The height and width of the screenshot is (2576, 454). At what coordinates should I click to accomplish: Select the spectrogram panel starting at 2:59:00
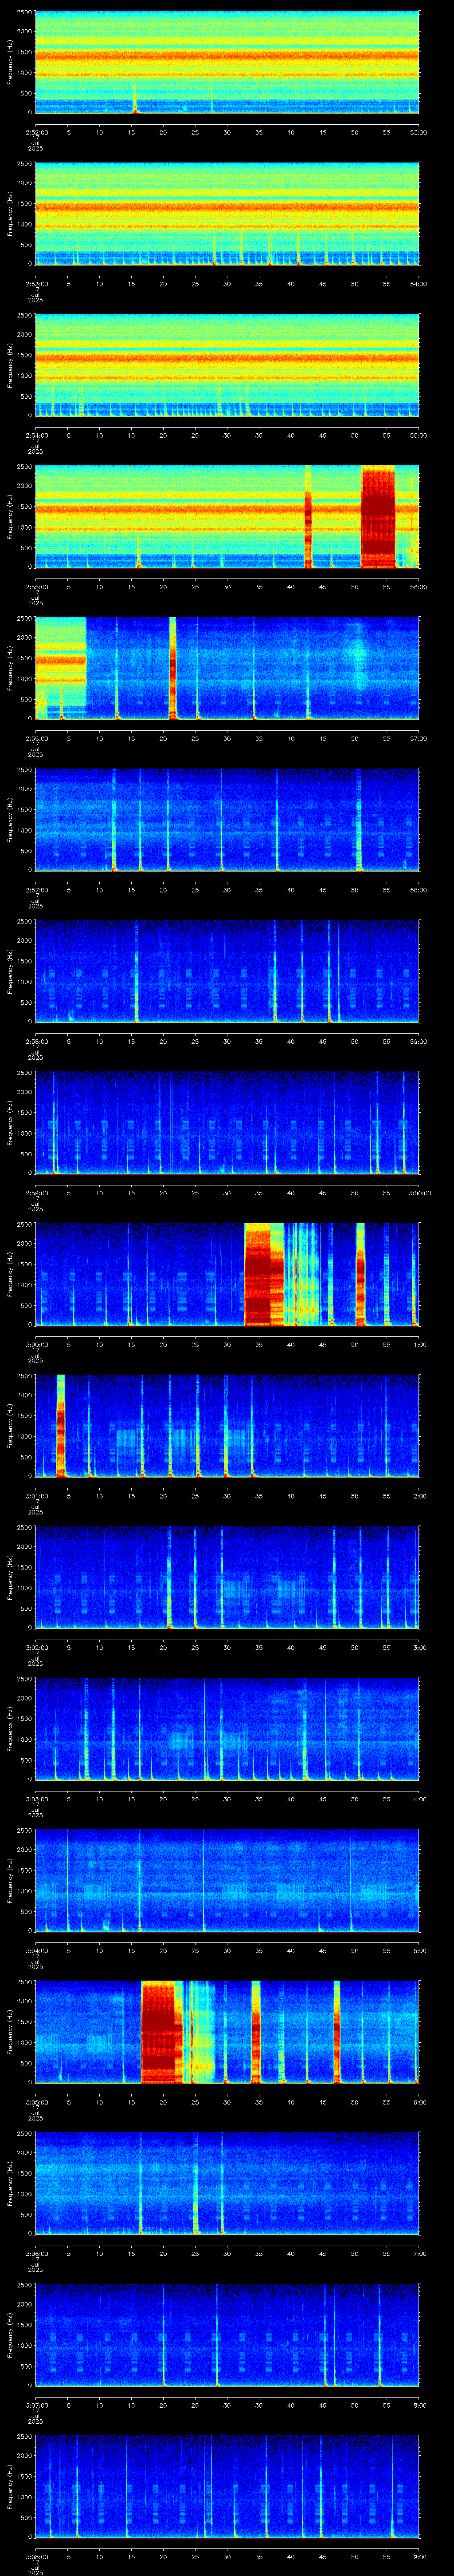[227, 1122]
